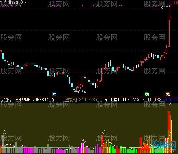This screenshot has width=178, height=154.
Task: Click the circled ③ volume marker
Action: 103,132
